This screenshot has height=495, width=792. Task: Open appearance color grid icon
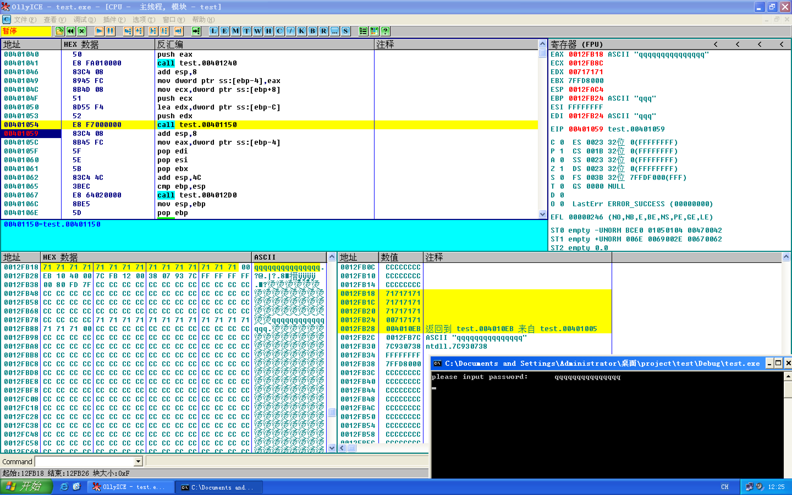pyautogui.click(x=374, y=31)
